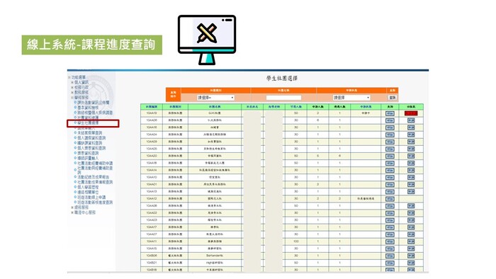Open 課外活動資訊公佈欄 in the sidebar
This screenshot has width=496, height=279.
(94, 103)
